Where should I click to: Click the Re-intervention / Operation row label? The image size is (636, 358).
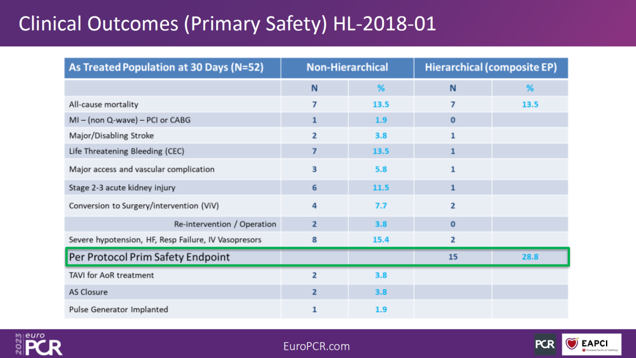click(x=225, y=224)
